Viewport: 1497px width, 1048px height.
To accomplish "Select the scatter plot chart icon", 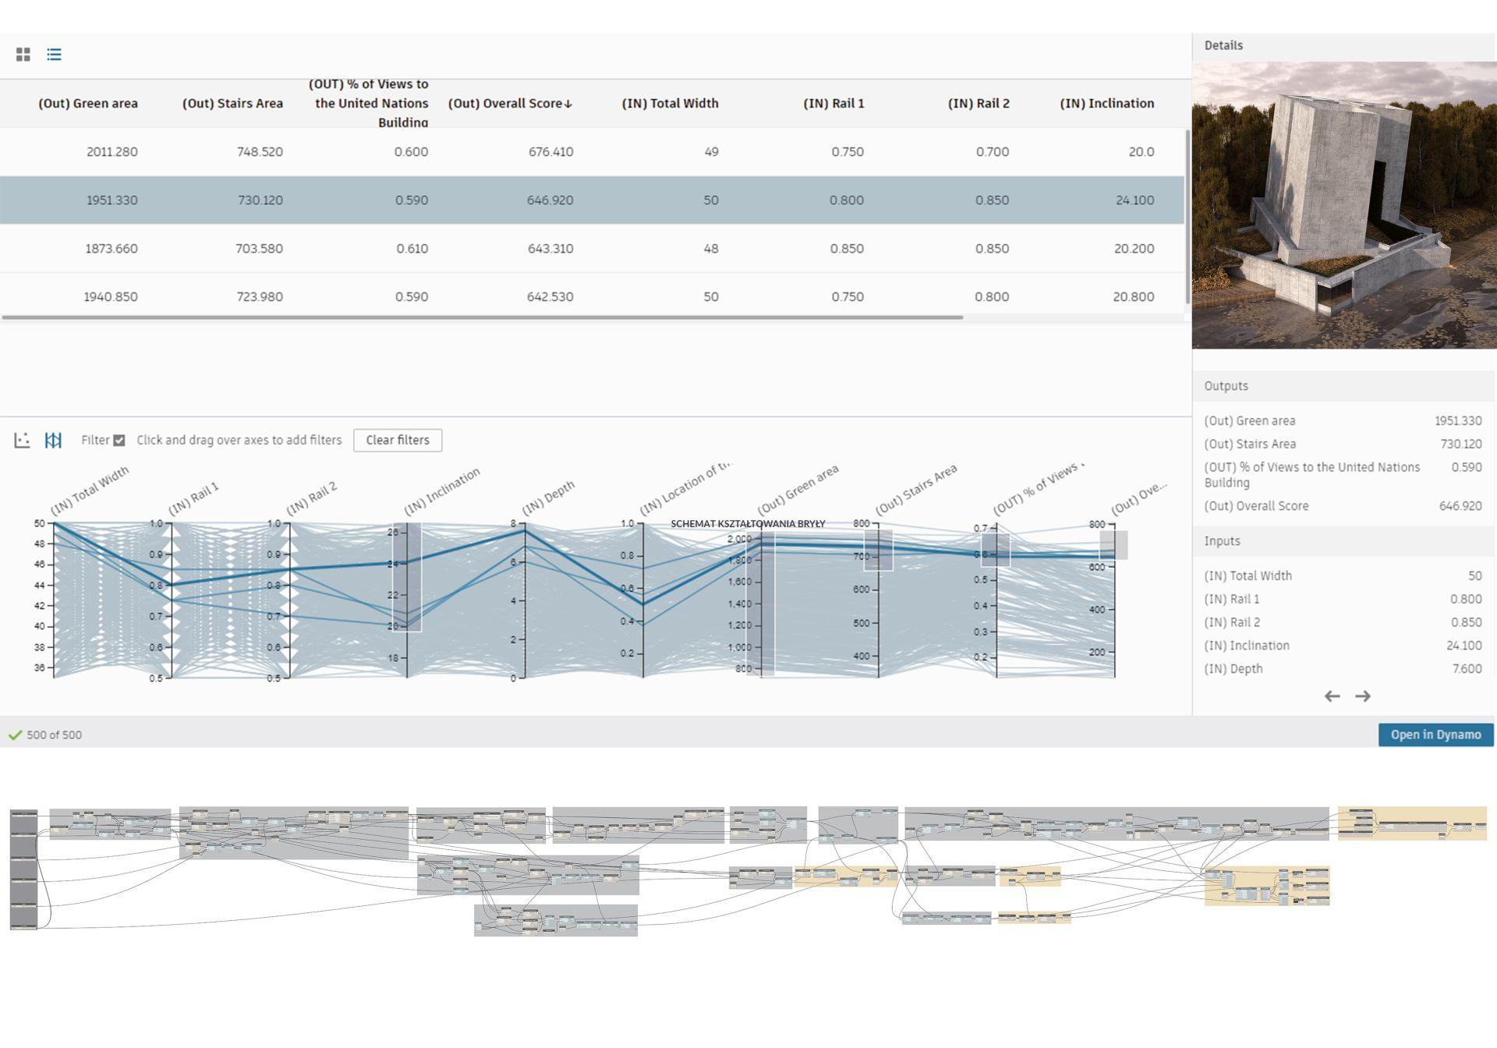I will (22, 441).
